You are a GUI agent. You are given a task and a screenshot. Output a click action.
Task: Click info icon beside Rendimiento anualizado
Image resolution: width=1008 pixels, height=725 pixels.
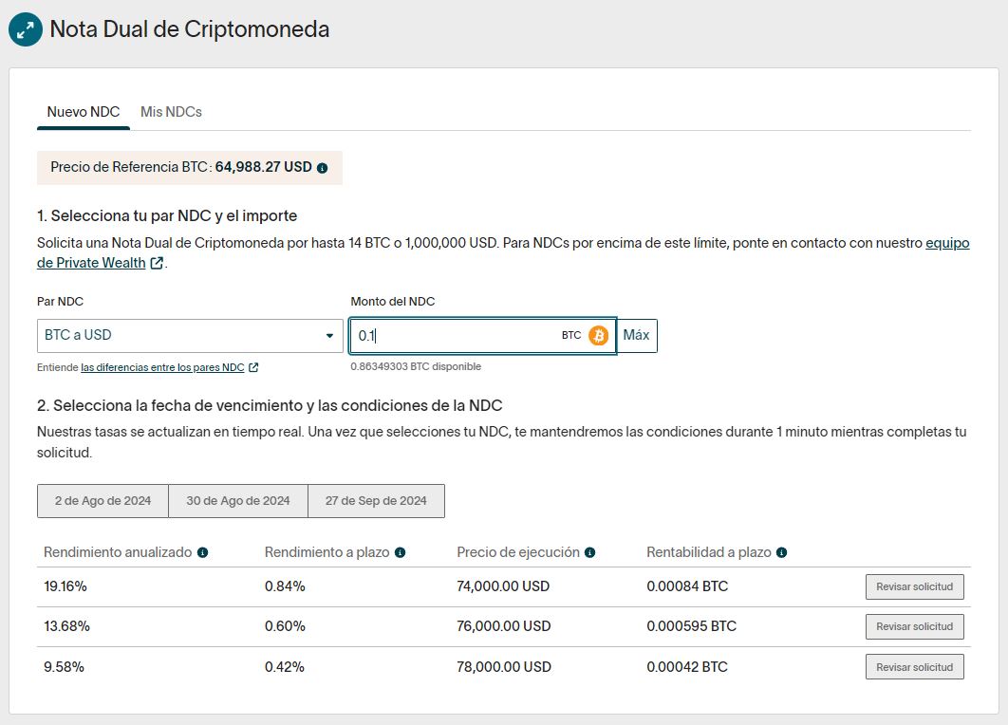[x=202, y=552]
